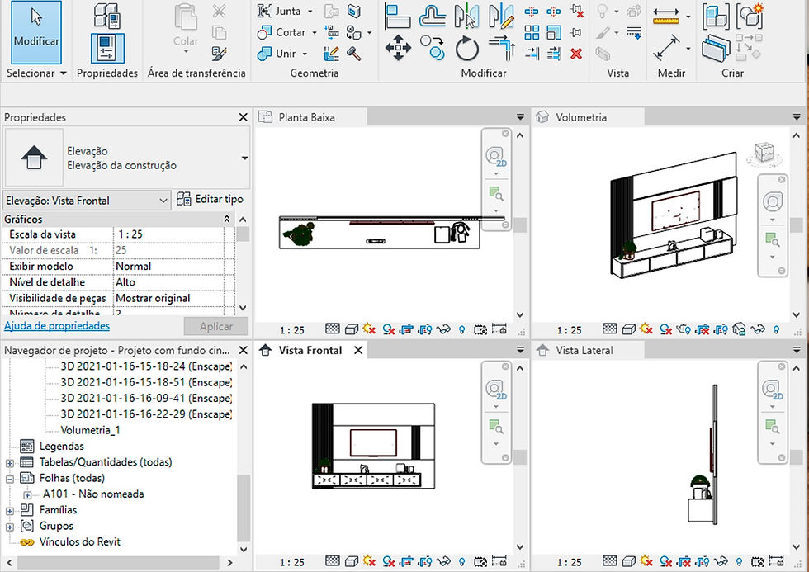Choose Mirror - Draw Axis tool

[501, 16]
